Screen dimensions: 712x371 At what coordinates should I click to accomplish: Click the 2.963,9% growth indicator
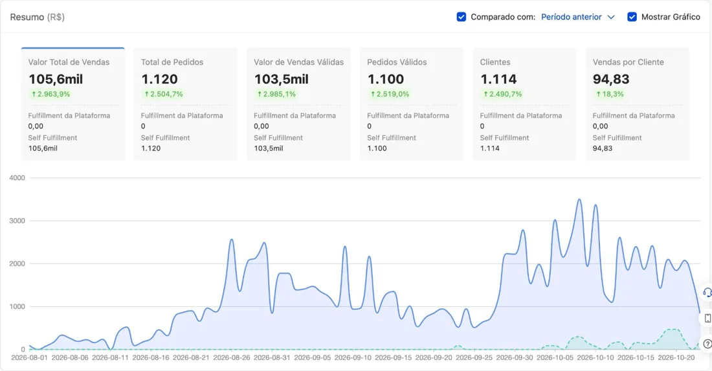(50, 94)
